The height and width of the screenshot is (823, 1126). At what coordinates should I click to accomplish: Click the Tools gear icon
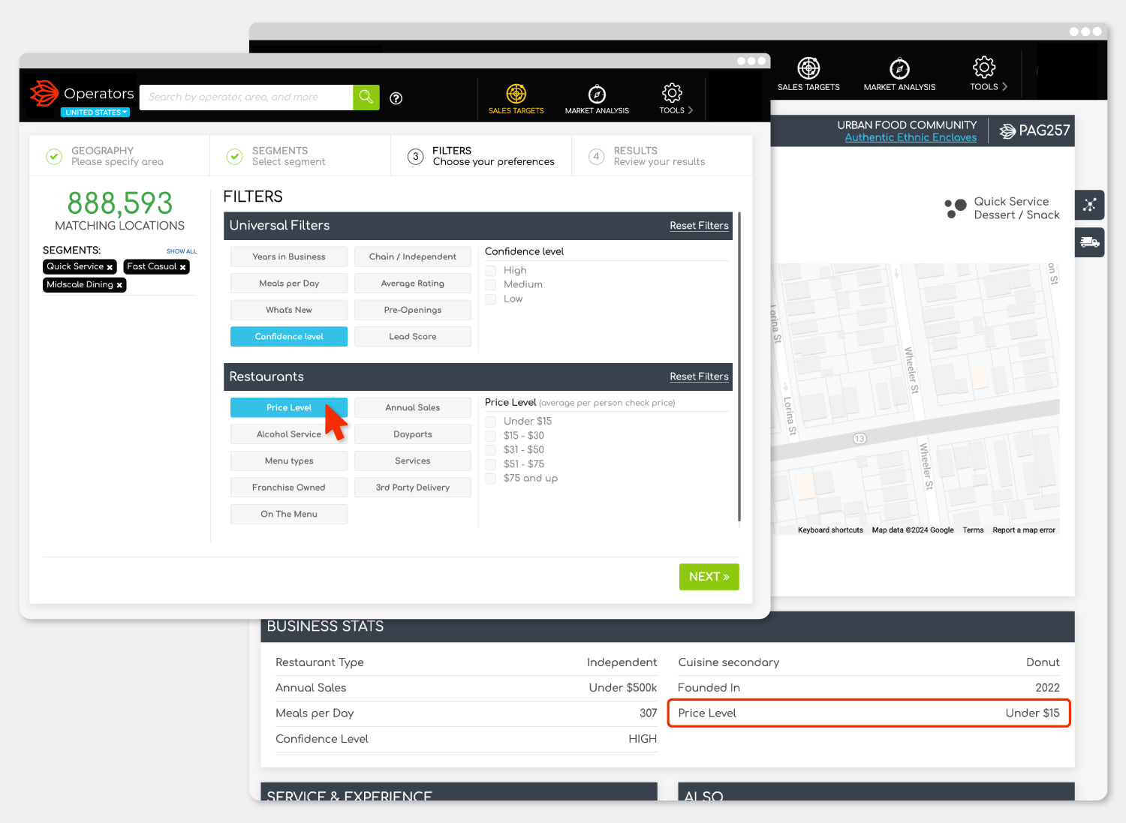click(x=671, y=94)
